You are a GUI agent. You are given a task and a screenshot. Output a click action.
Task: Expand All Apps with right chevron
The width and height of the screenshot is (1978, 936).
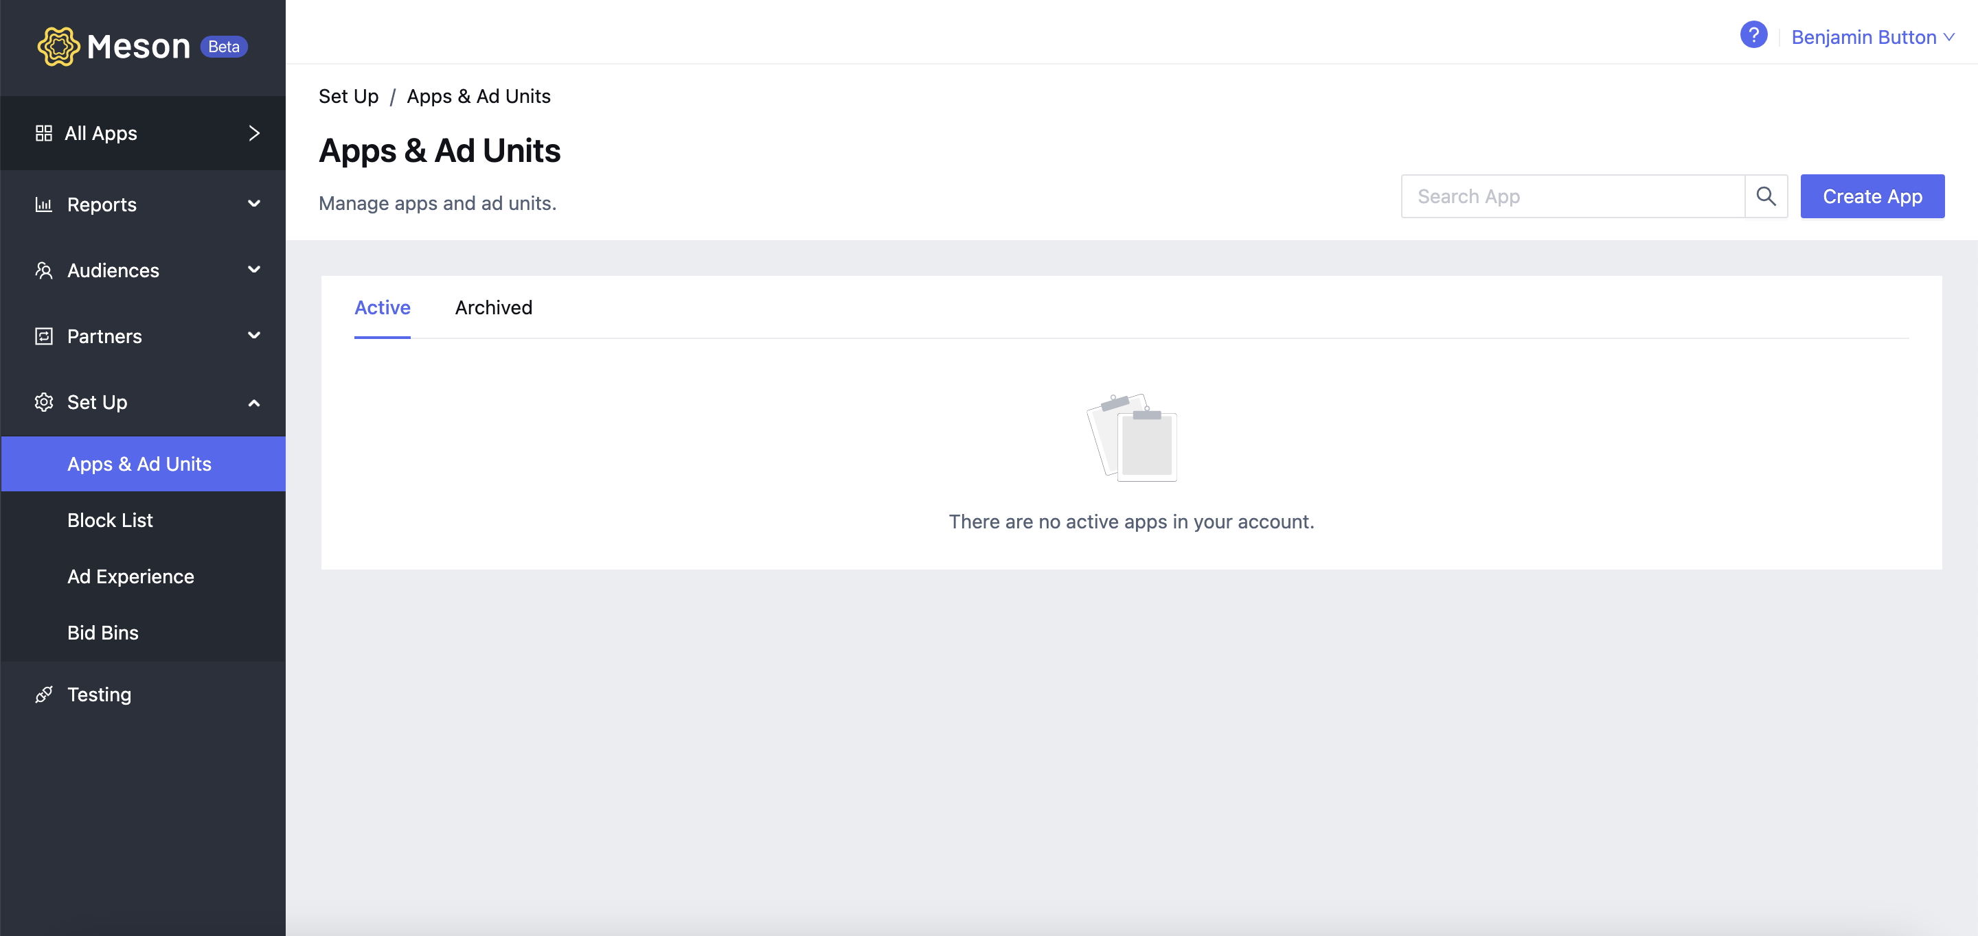click(x=254, y=134)
